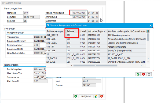Click the Anmeldung date 16.09.2026
The height and width of the screenshot is (103, 161).
click(x=79, y=17)
